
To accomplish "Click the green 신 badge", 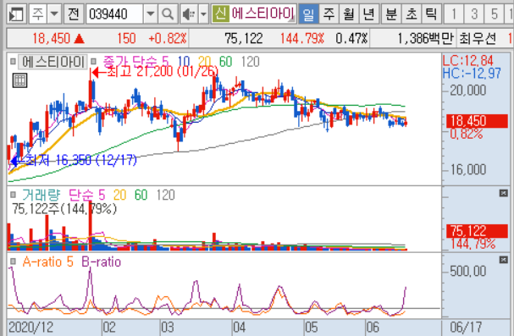I will pos(220,14).
